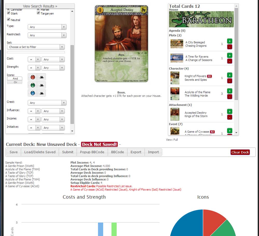Select the green intrigue icon filter
Viewport: 259px width, 236px height.
click(33, 85)
